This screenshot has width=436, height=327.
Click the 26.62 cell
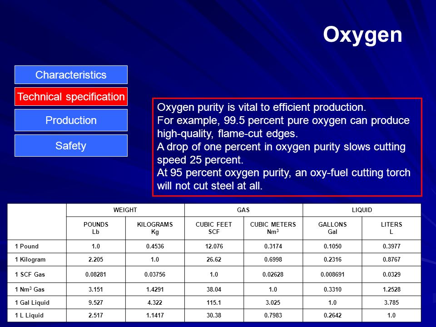click(x=214, y=259)
